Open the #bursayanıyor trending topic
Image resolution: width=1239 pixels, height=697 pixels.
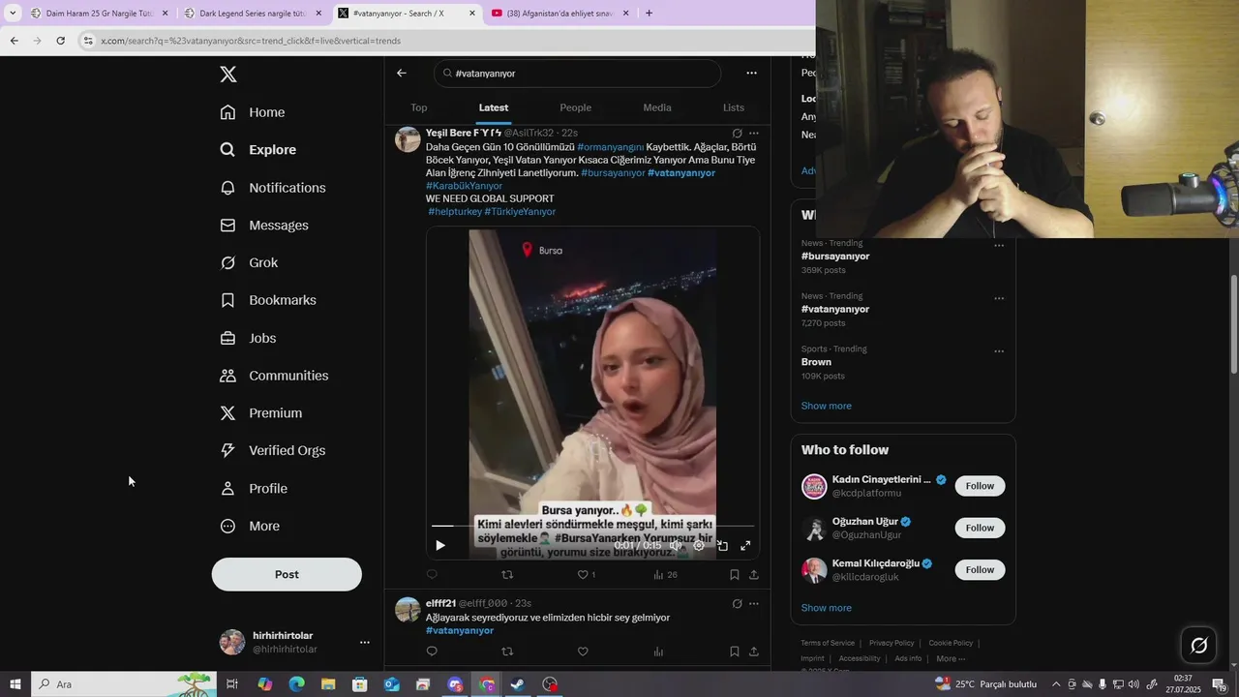tap(835, 257)
